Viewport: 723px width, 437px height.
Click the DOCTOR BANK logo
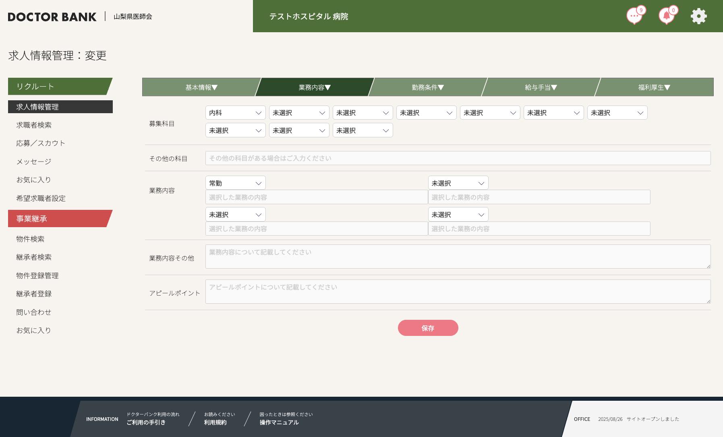click(x=52, y=17)
